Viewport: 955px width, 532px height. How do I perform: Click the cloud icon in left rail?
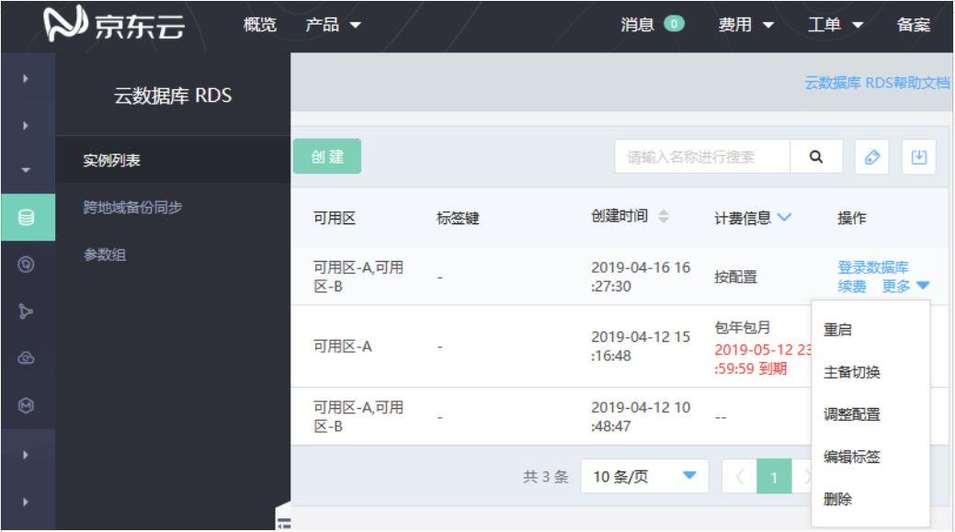(26, 358)
